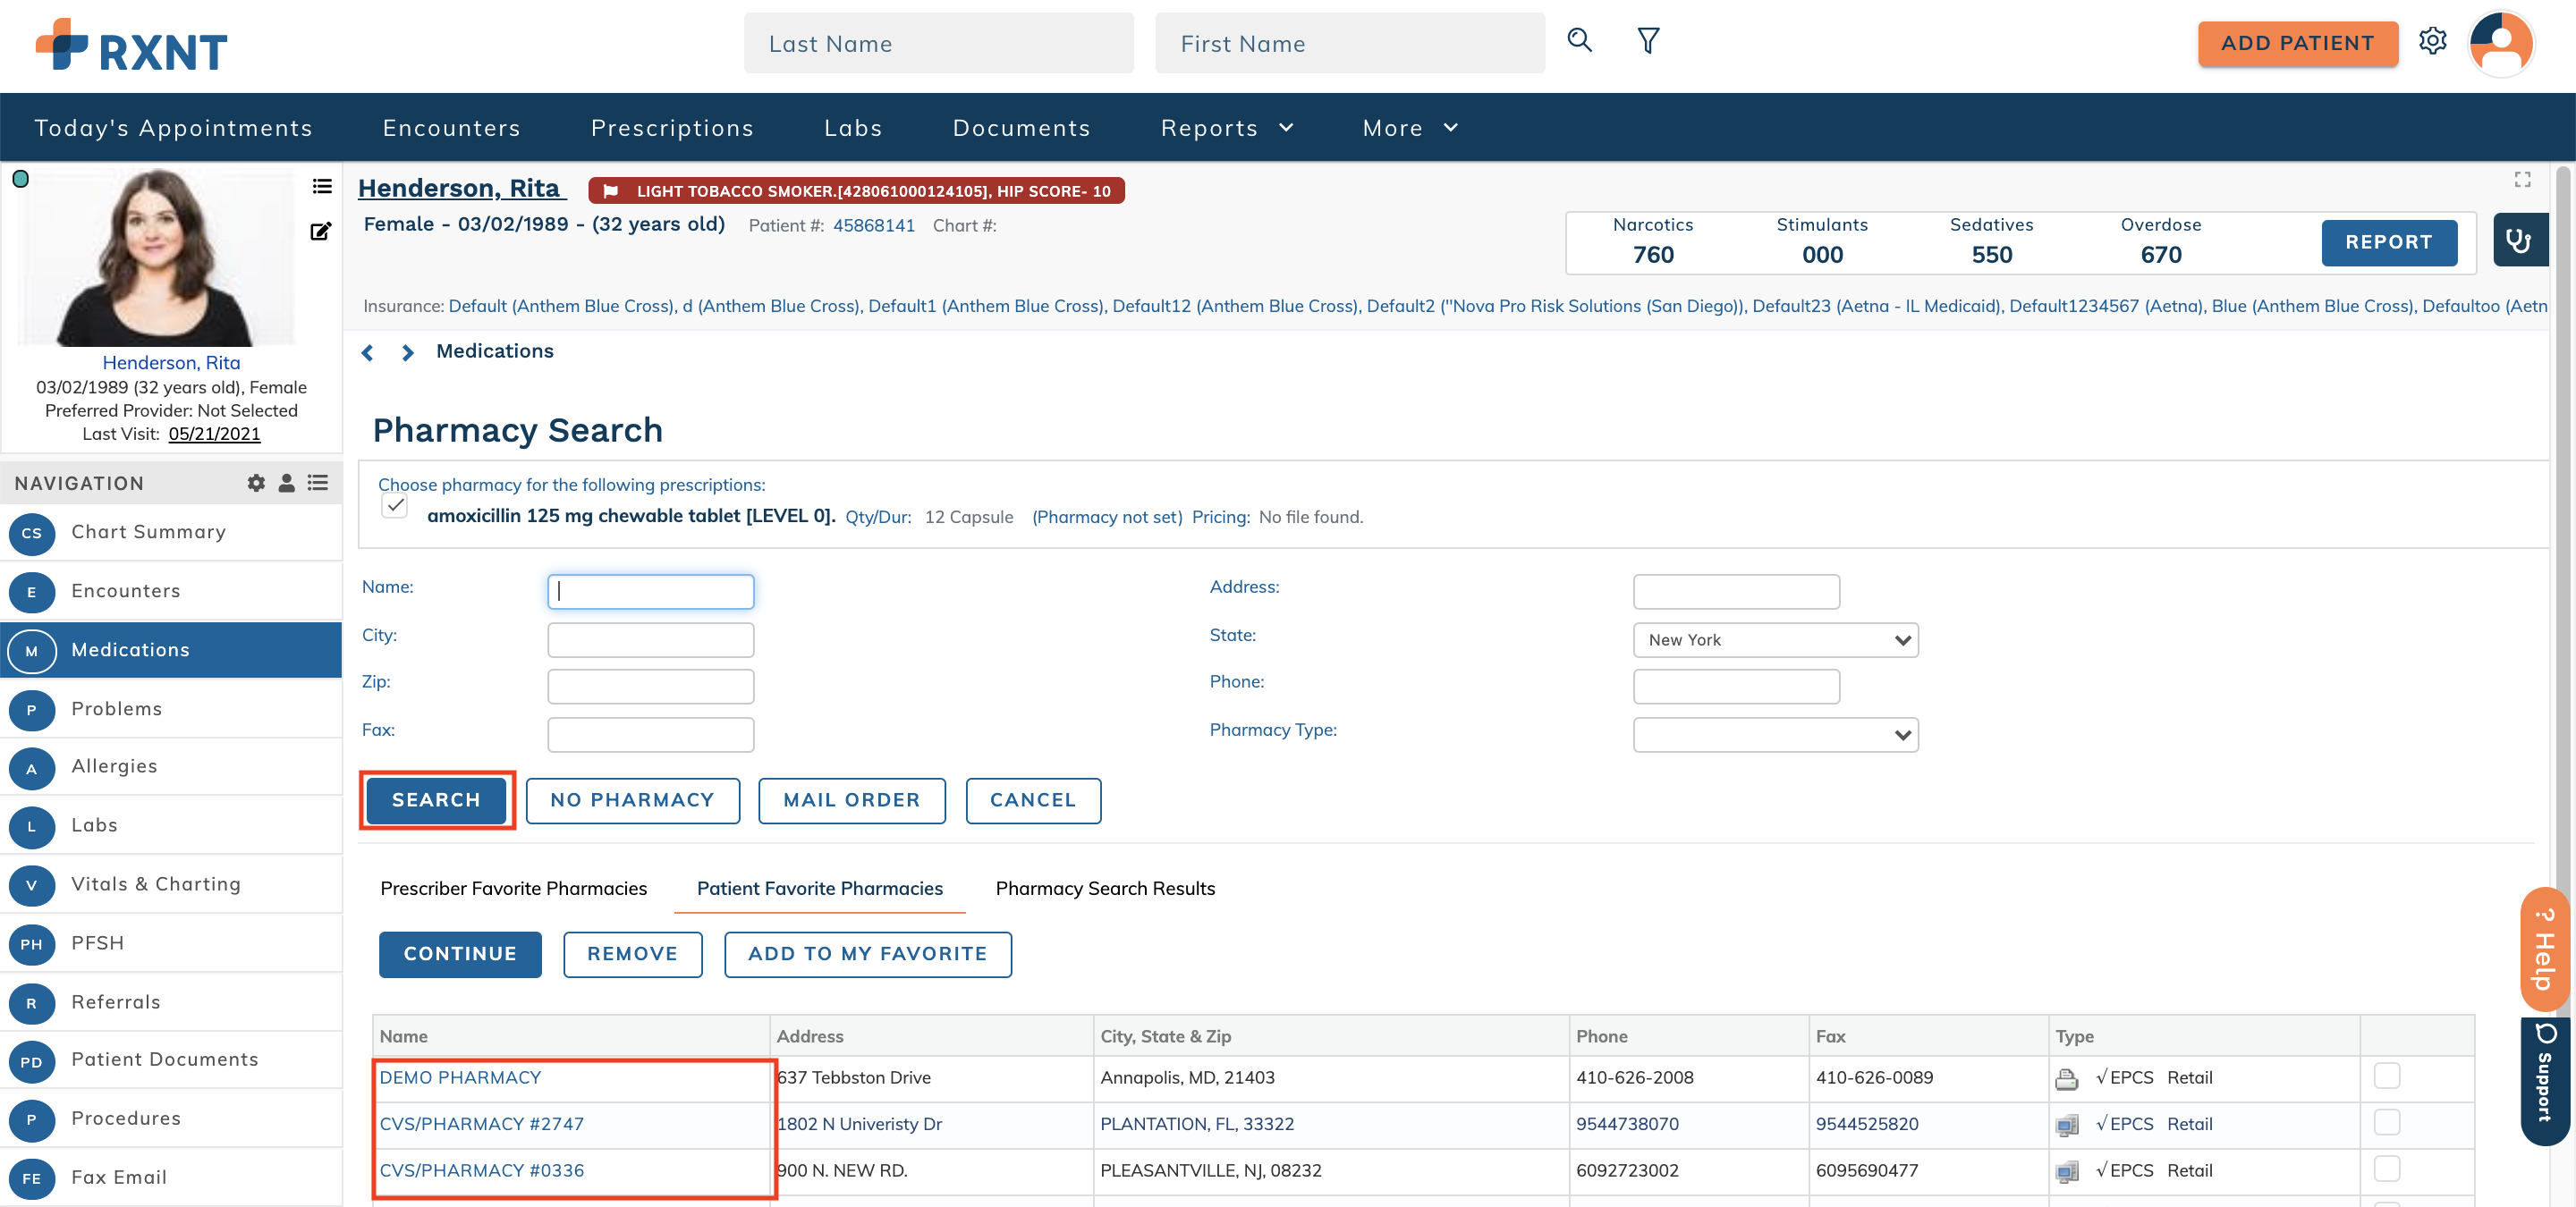Open settings gear in top header

pos(2432,41)
